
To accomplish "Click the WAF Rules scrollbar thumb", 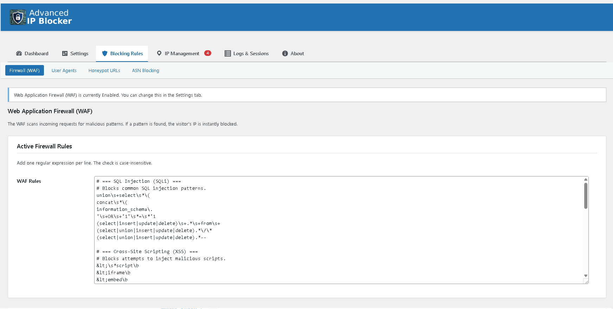I will (586, 195).
